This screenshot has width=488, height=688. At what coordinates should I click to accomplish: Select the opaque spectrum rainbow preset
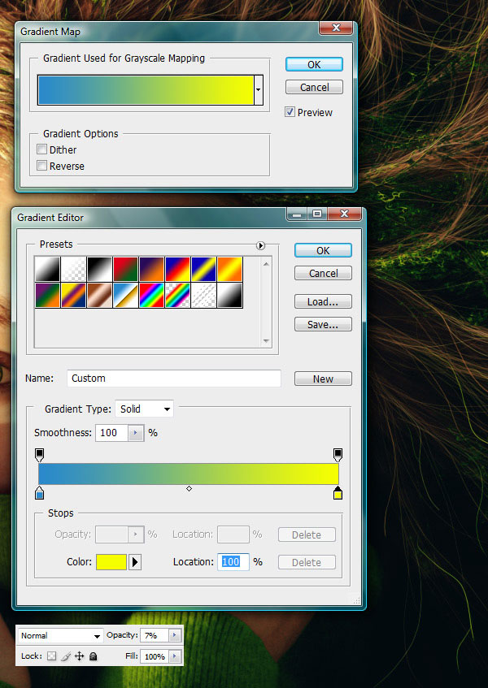(151, 296)
